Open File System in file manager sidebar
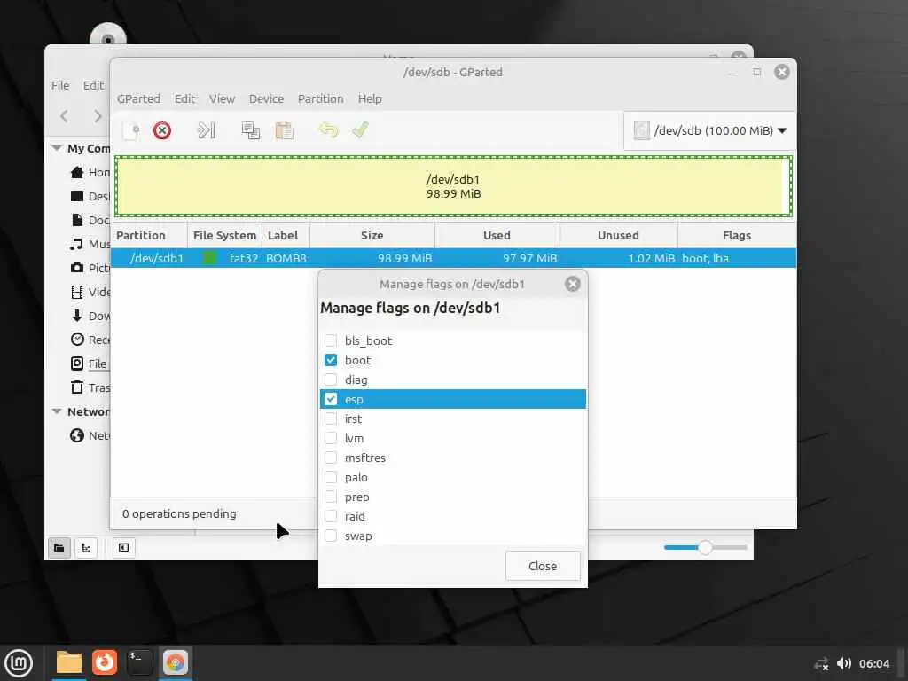Viewport: 908px width, 681px height. click(90, 364)
